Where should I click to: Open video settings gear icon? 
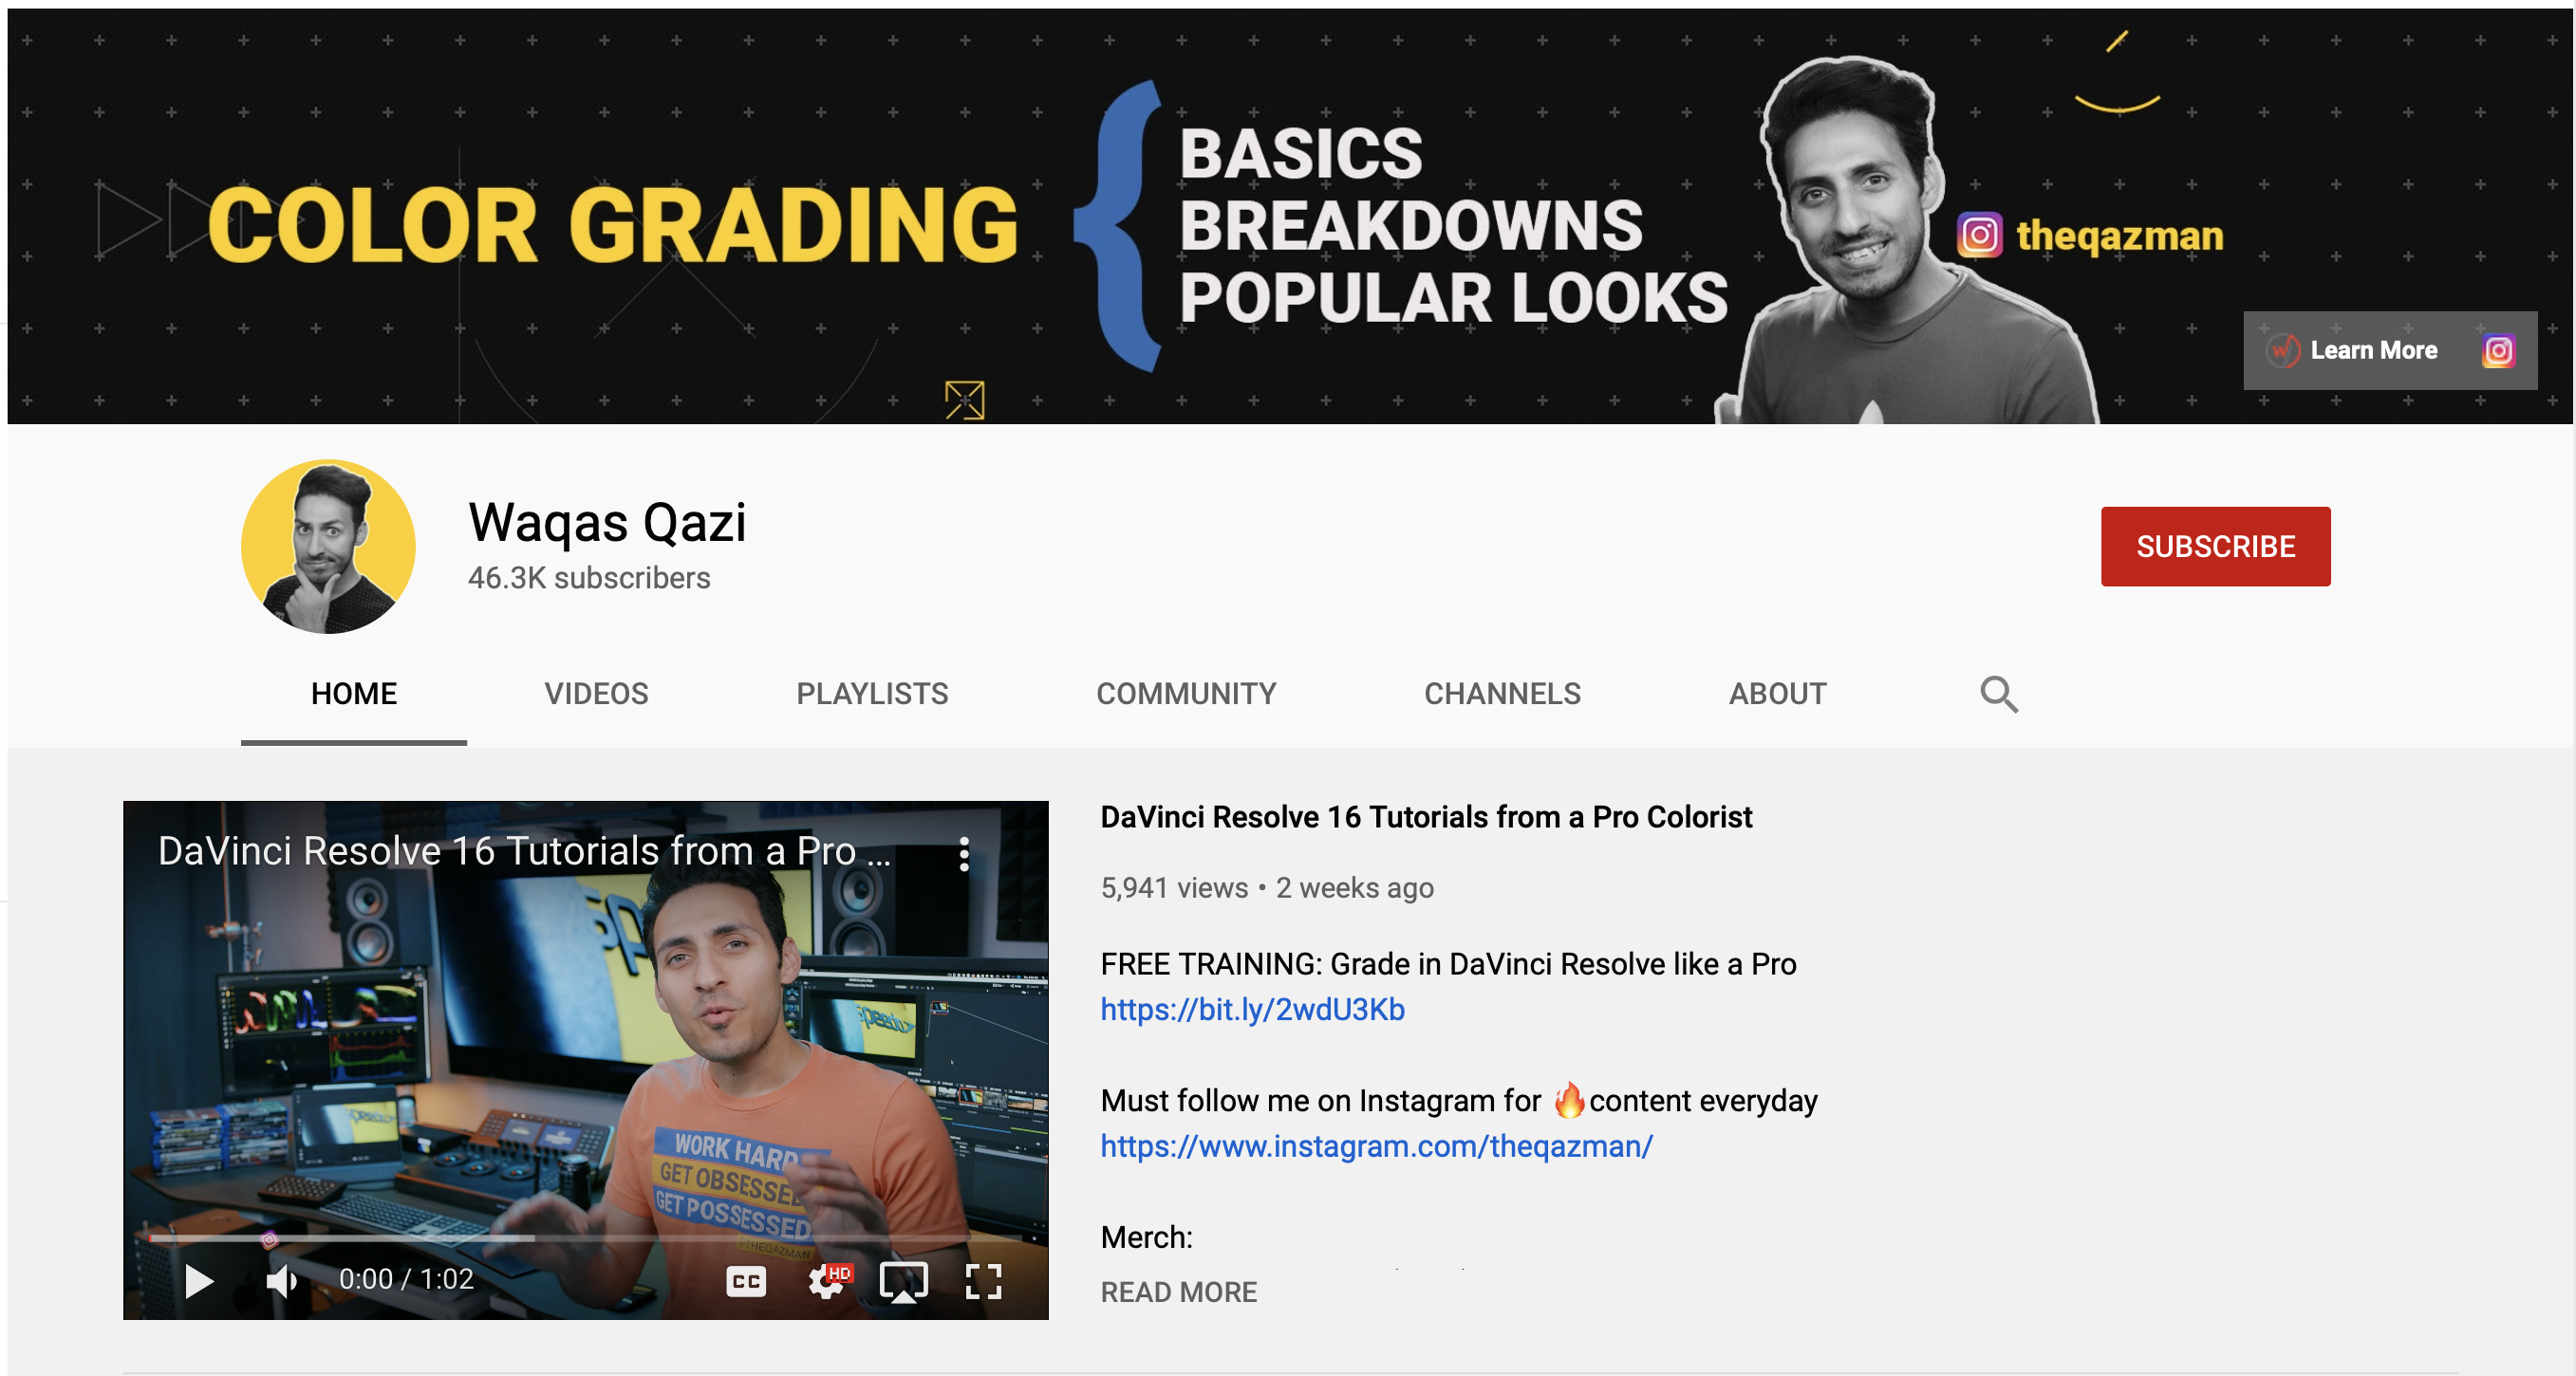[826, 1281]
